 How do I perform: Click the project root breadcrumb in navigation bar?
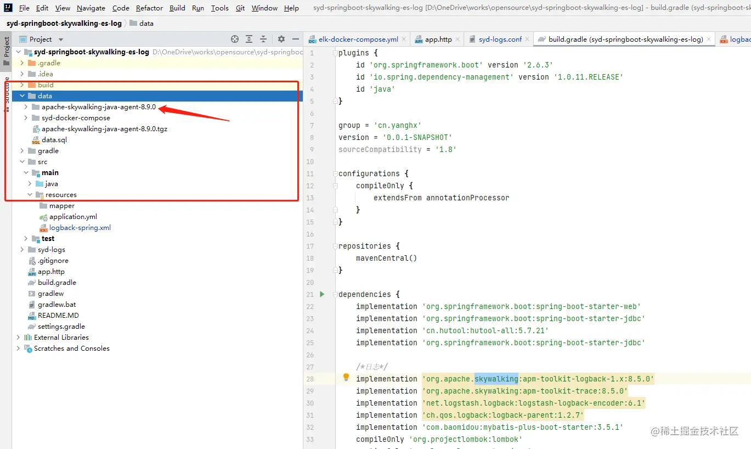coord(64,24)
